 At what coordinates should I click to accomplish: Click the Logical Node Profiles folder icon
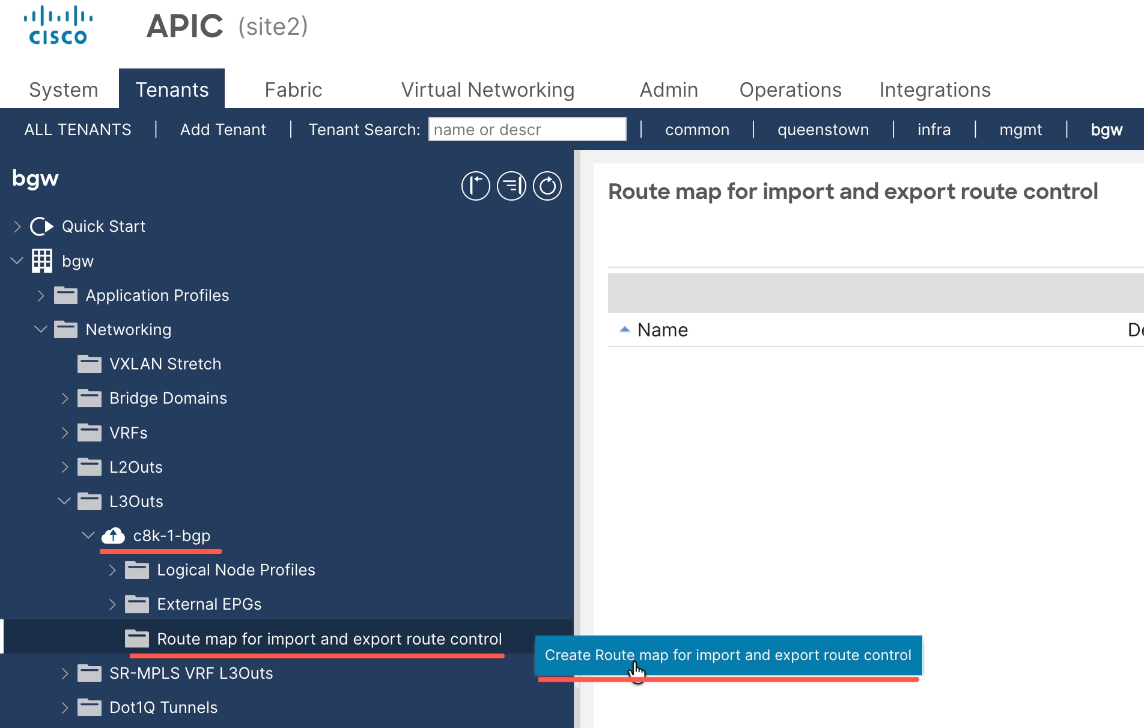(x=137, y=569)
